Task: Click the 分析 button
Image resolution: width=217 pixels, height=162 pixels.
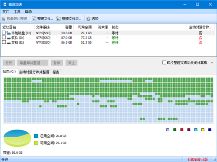Action: click(x=9, y=63)
